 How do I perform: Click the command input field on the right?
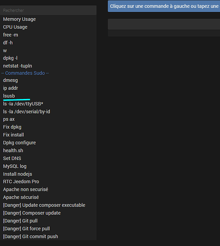pyautogui.click(x=164, y=24)
